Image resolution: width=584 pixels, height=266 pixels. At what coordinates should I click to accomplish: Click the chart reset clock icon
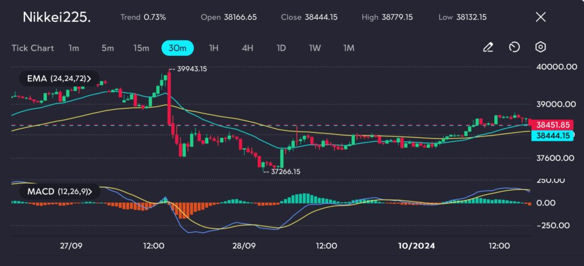point(514,48)
